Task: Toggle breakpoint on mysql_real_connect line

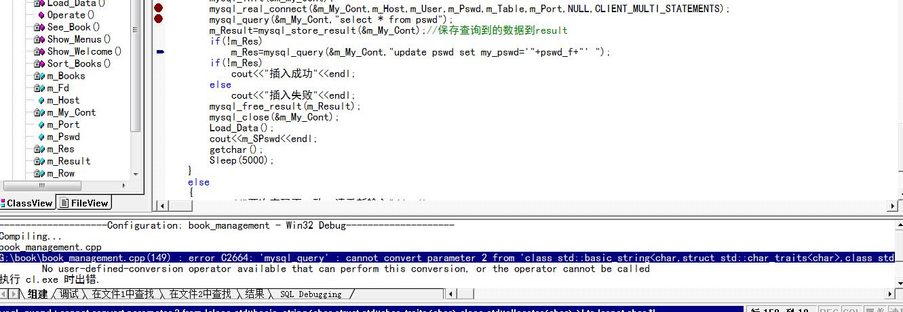Action: tap(159, 8)
